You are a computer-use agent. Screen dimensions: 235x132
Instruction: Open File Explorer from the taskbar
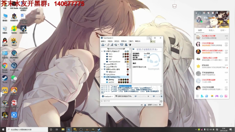(x=63, y=129)
